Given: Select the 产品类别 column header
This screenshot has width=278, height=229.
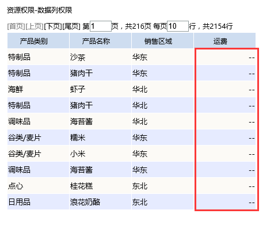Looking at the screenshot, I should [38, 41].
